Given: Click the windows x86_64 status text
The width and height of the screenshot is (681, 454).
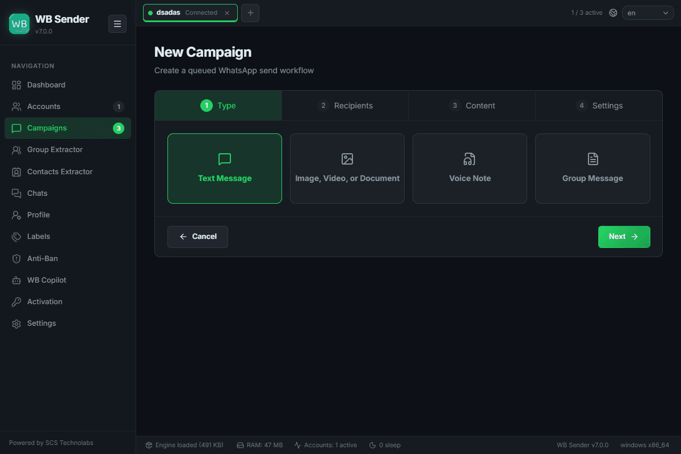Looking at the screenshot, I should [x=645, y=445].
